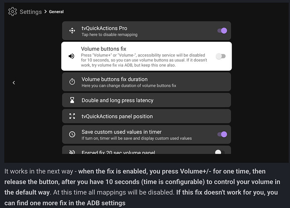Go back using the left chevron arrow
This screenshot has height=208, width=290.
click(14, 83)
